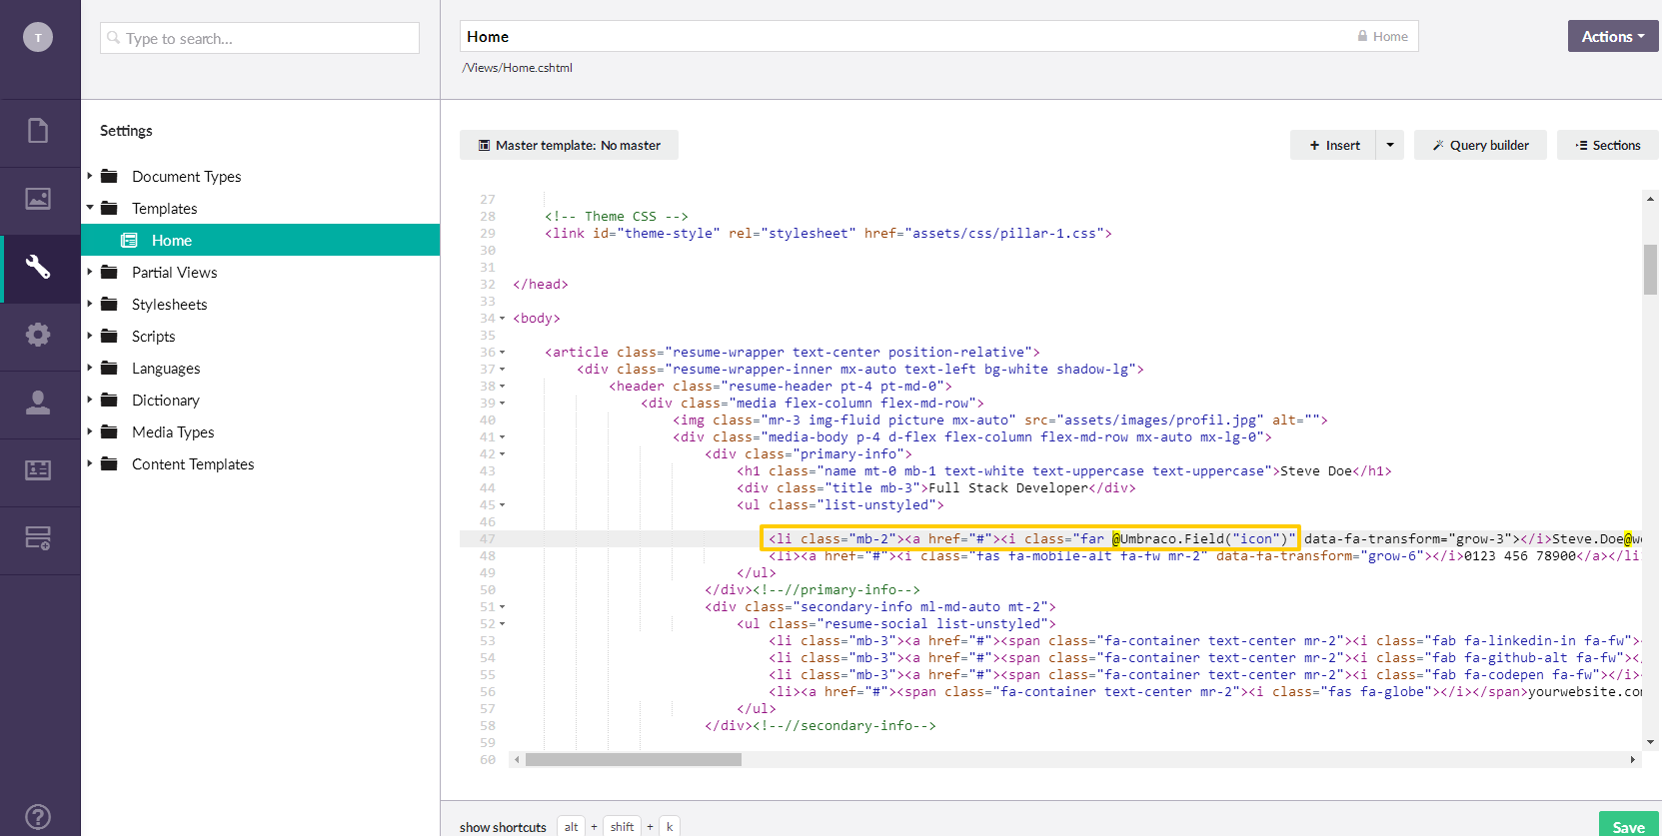Select Dictionary in settings tree

166,400
